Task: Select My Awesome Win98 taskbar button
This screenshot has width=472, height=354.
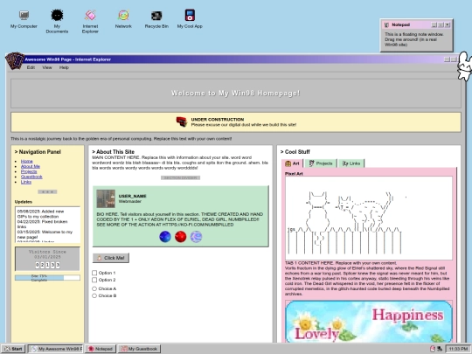Action: pos(55,349)
